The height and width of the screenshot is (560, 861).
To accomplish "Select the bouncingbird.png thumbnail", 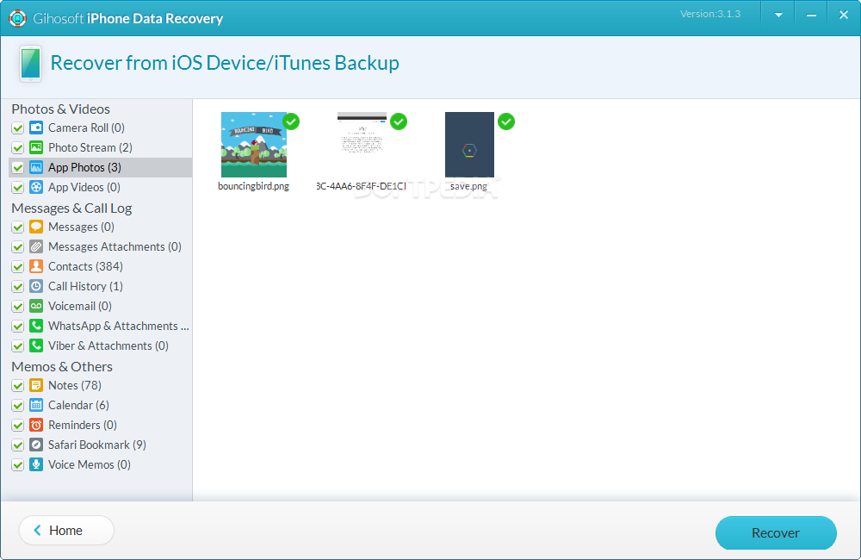I will pyautogui.click(x=254, y=145).
